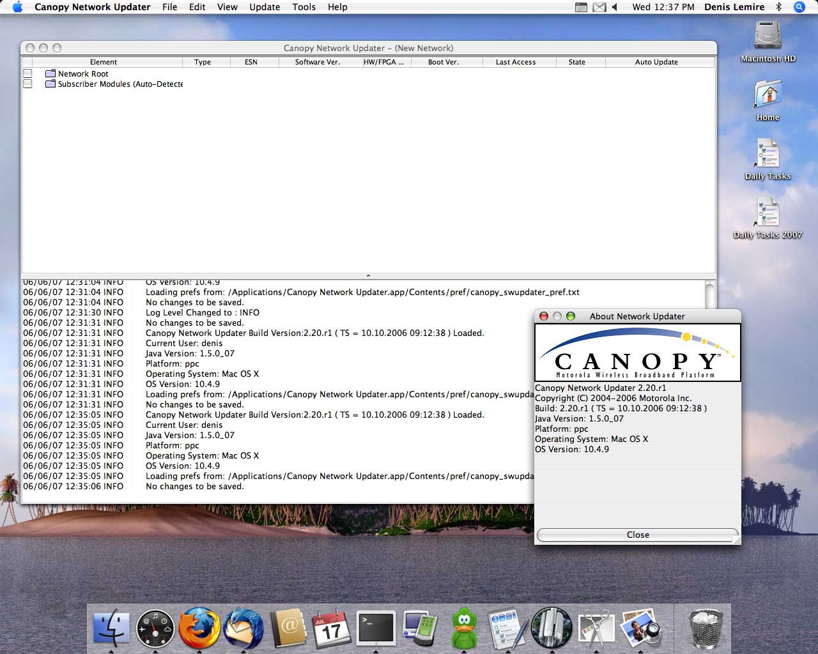Open Terminal from the dock
This screenshot has width=818, height=654.
pyautogui.click(x=376, y=627)
